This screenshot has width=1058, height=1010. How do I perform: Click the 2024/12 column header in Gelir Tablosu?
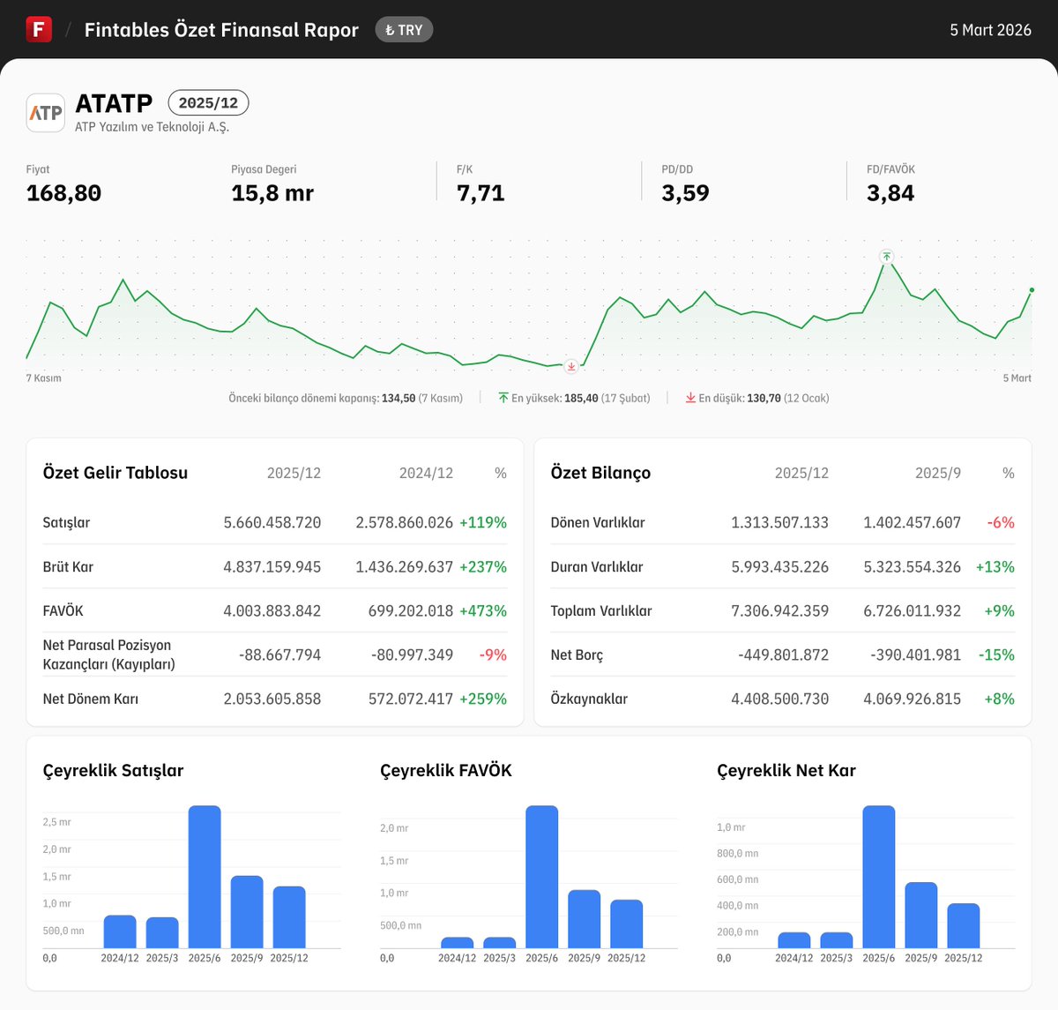point(426,473)
